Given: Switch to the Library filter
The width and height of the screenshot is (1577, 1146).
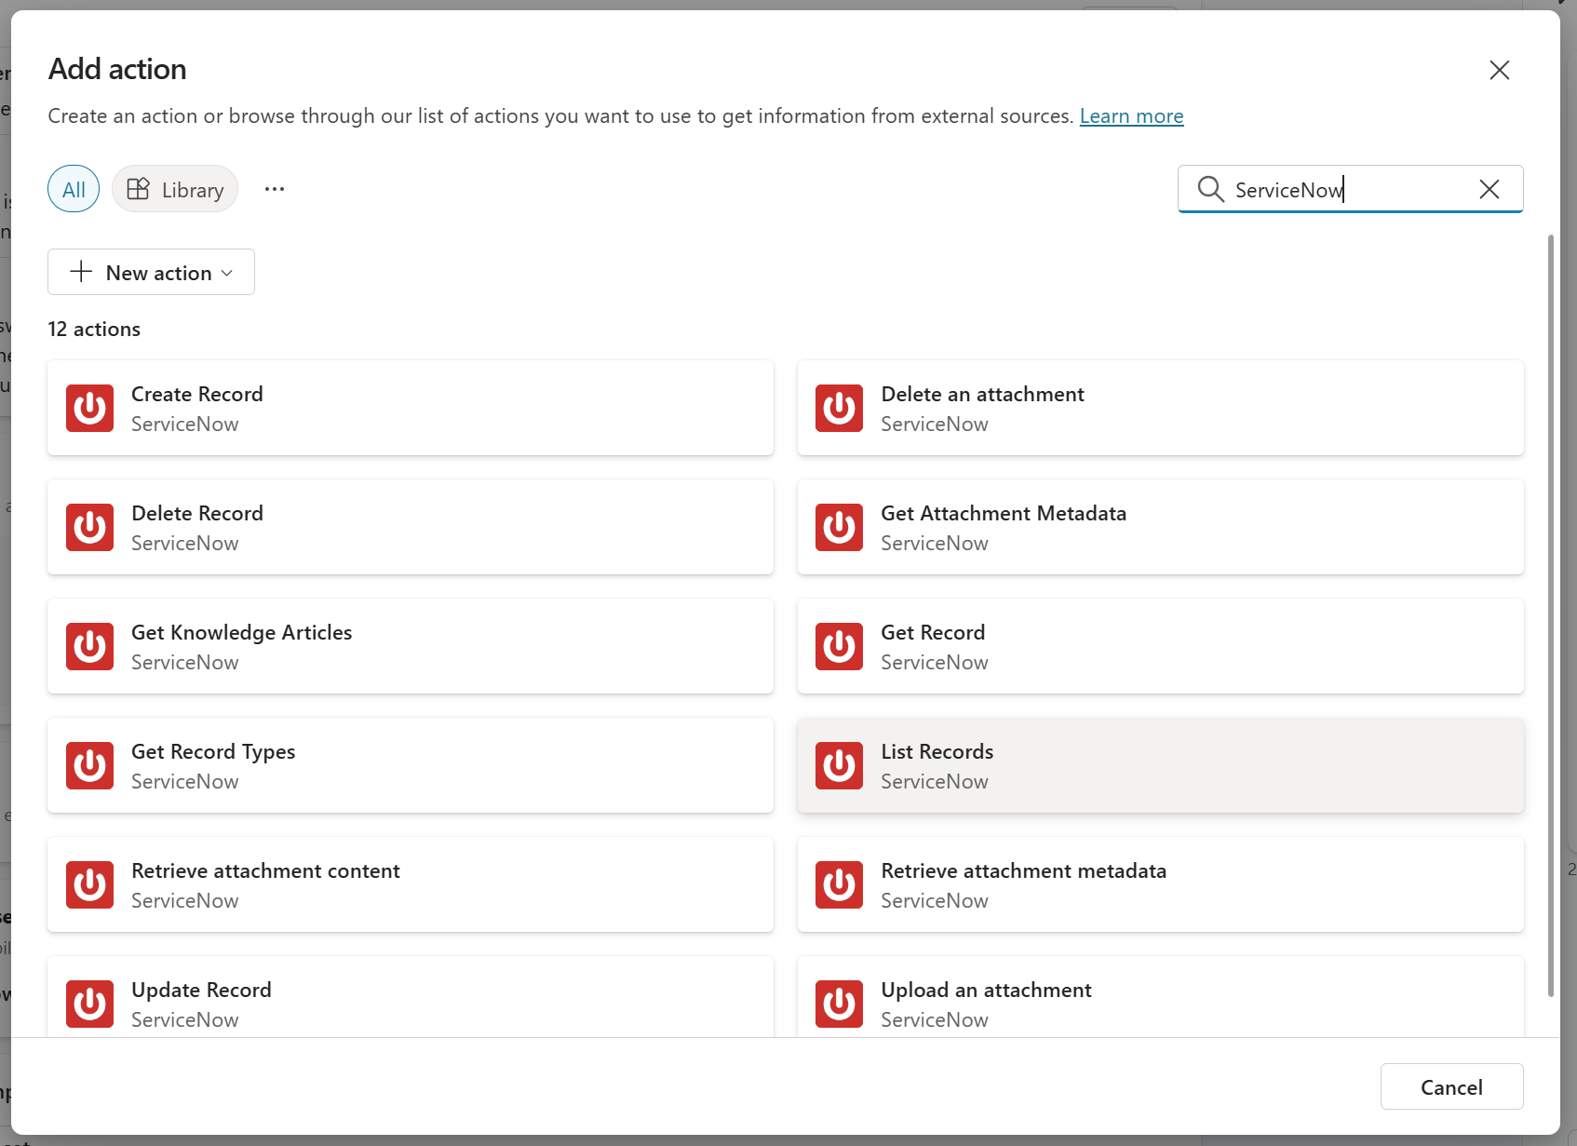Looking at the screenshot, I should 175,189.
